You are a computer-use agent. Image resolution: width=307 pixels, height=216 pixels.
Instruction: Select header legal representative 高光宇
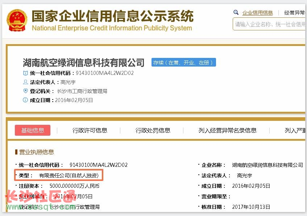68,82
